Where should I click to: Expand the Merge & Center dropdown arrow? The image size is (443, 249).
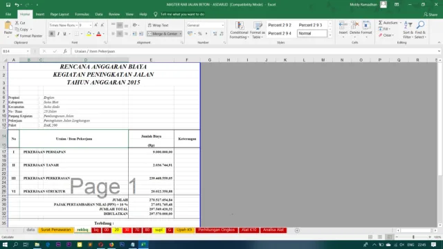pyautogui.click(x=180, y=34)
